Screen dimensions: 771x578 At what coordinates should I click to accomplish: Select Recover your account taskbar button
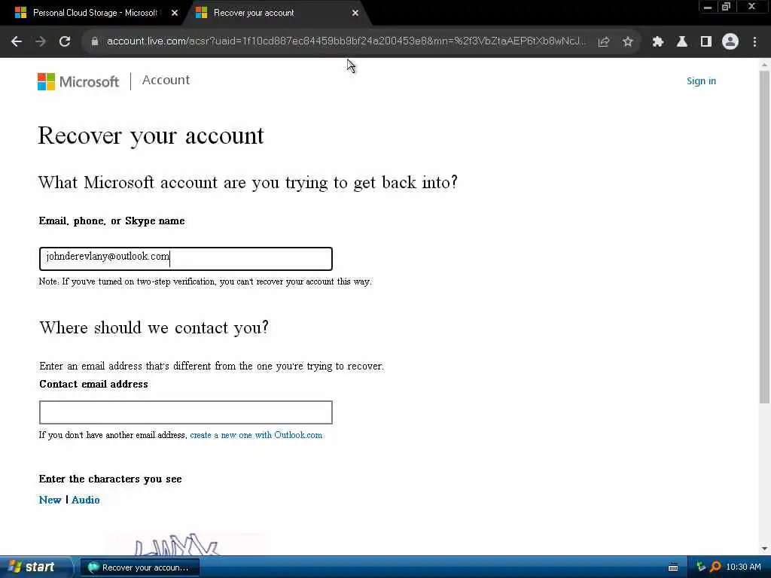click(139, 567)
